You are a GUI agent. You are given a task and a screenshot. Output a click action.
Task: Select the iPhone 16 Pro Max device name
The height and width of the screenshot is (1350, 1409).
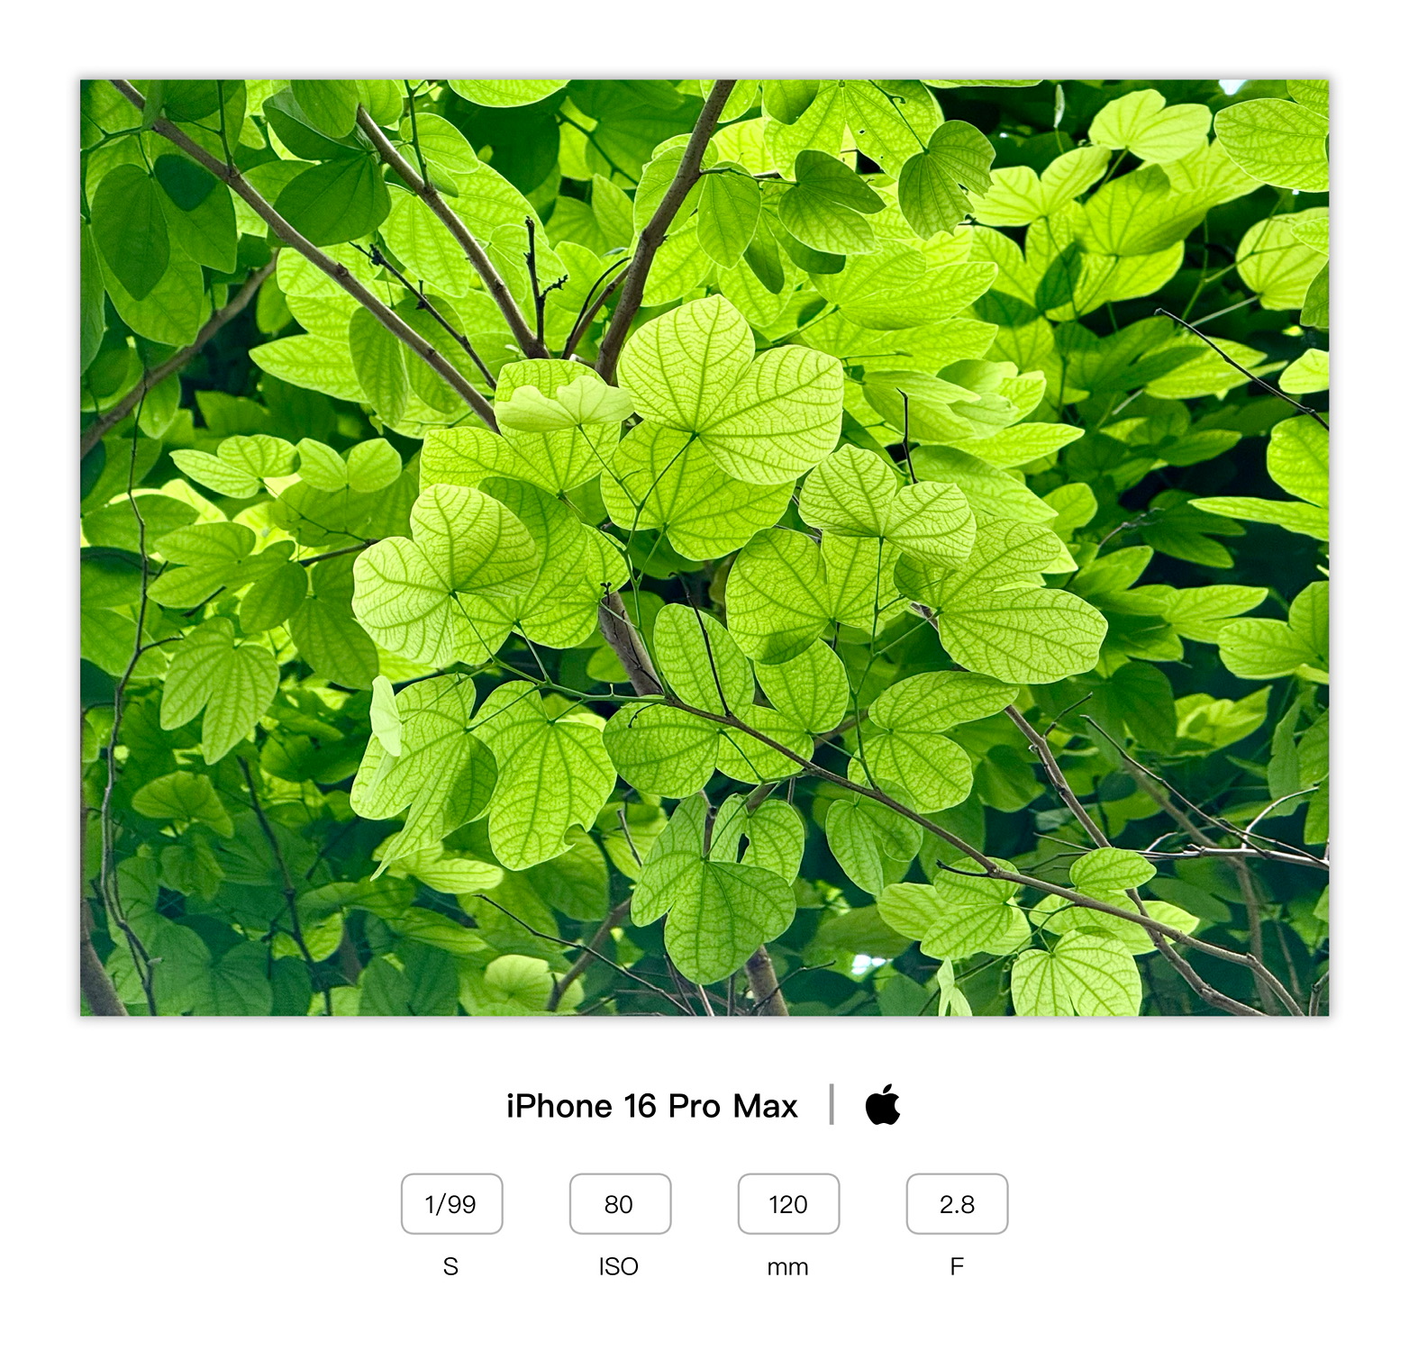[x=651, y=1106]
